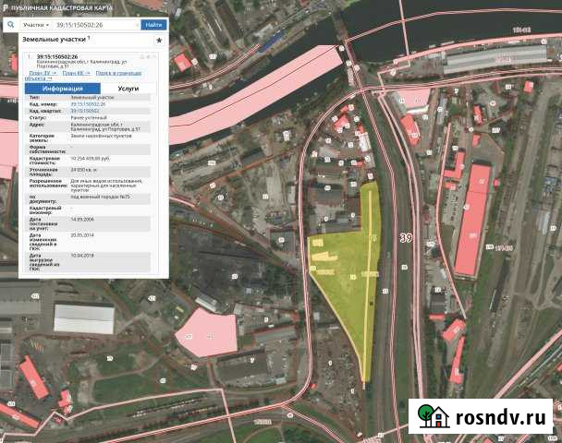Click the star favorites icon
The width and height of the screenshot is (562, 443).
click(x=159, y=42)
